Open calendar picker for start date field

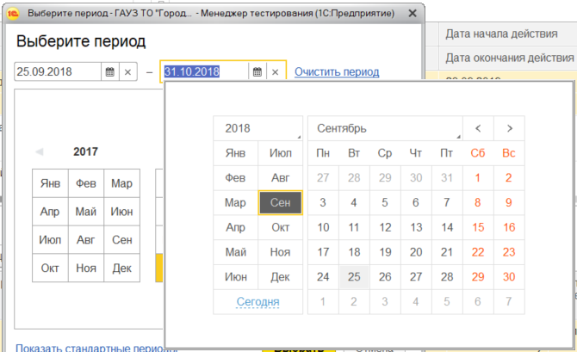(109, 72)
